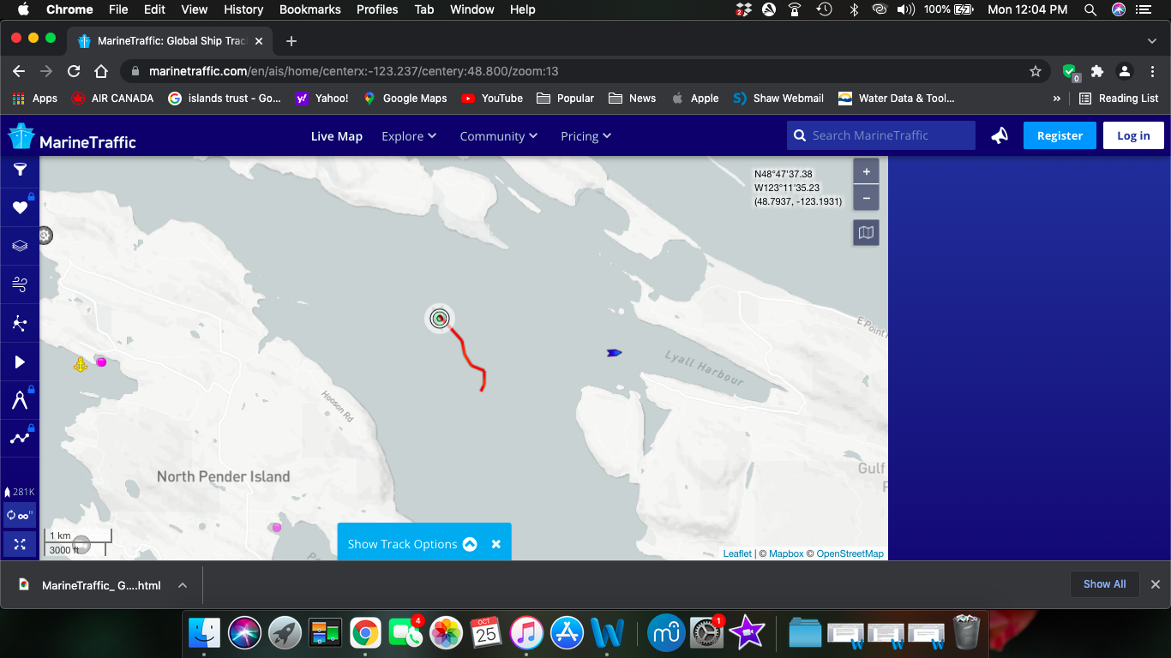The width and height of the screenshot is (1171, 658).
Task: Click the pink marker above Show Track Options
Action: [x=276, y=527]
